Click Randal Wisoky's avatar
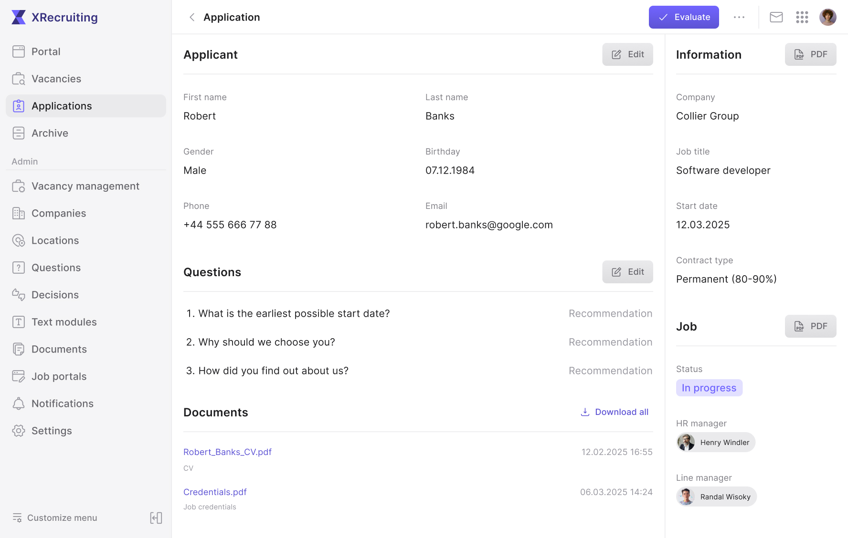The width and height of the screenshot is (848, 538). [686, 497]
